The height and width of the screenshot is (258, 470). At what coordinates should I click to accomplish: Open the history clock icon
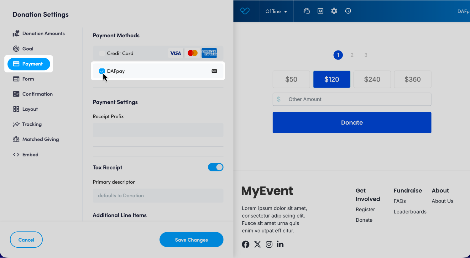(348, 11)
